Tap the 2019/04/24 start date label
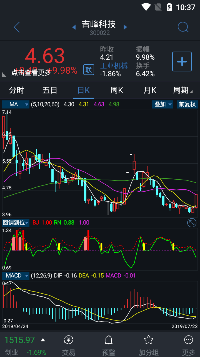The height and width of the screenshot is (357, 200). point(15,326)
